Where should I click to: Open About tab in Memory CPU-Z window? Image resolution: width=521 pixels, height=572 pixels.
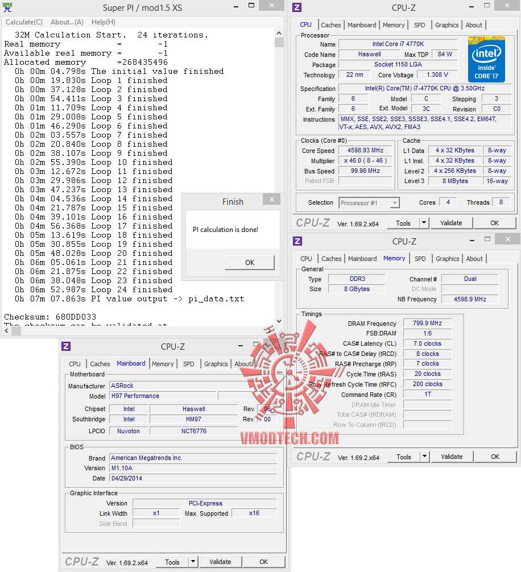click(x=474, y=259)
